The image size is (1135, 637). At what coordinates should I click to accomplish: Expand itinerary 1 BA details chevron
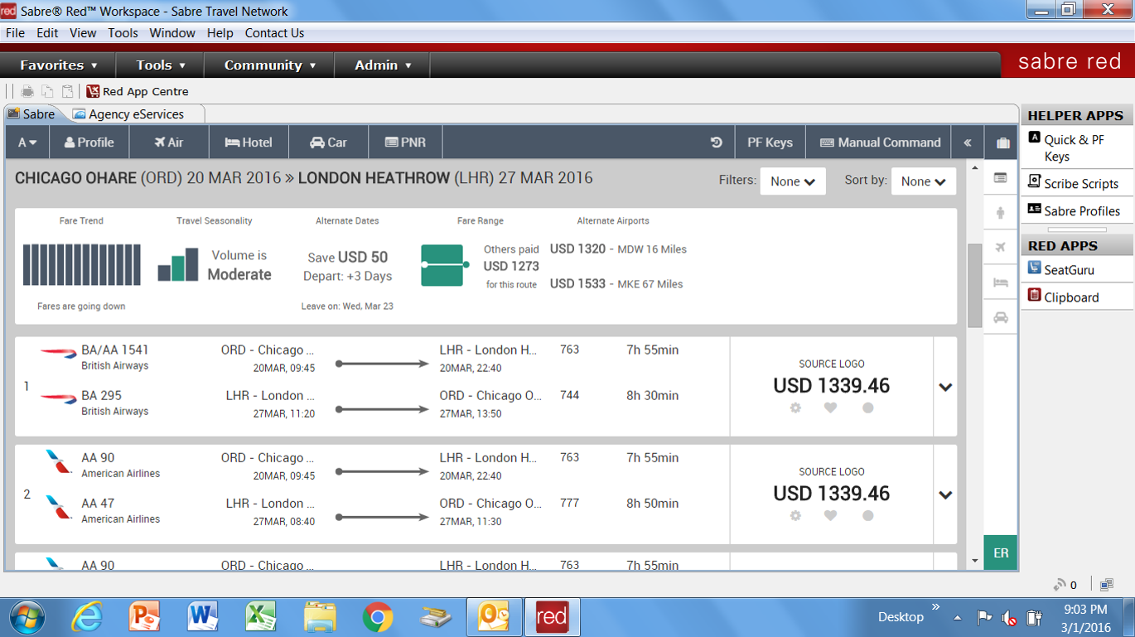pyautogui.click(x=945, y=387)
